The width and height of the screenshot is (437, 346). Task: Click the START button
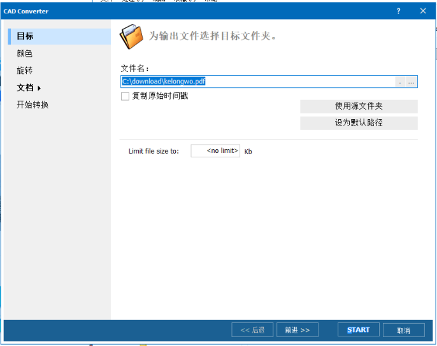pyautogui.click(x=359, y=330)
